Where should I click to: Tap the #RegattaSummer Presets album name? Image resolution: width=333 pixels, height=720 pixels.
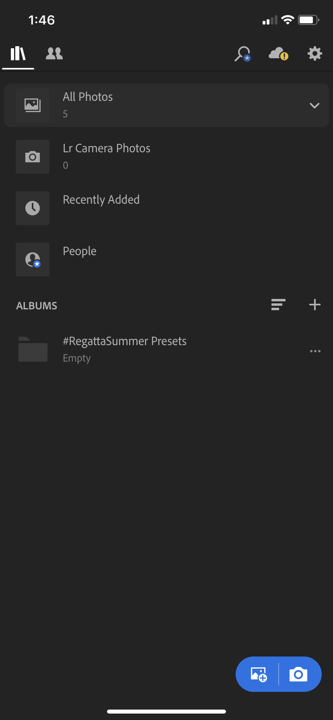coord(125,341)
